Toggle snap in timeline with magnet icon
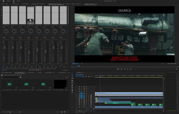The image size is (179, 114). tap(80, 77)
